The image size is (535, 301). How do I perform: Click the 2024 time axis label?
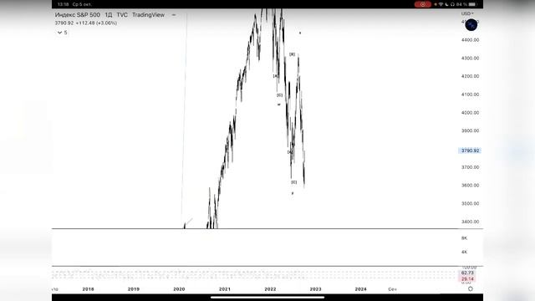pyautogui.click(x=360, y=289)
